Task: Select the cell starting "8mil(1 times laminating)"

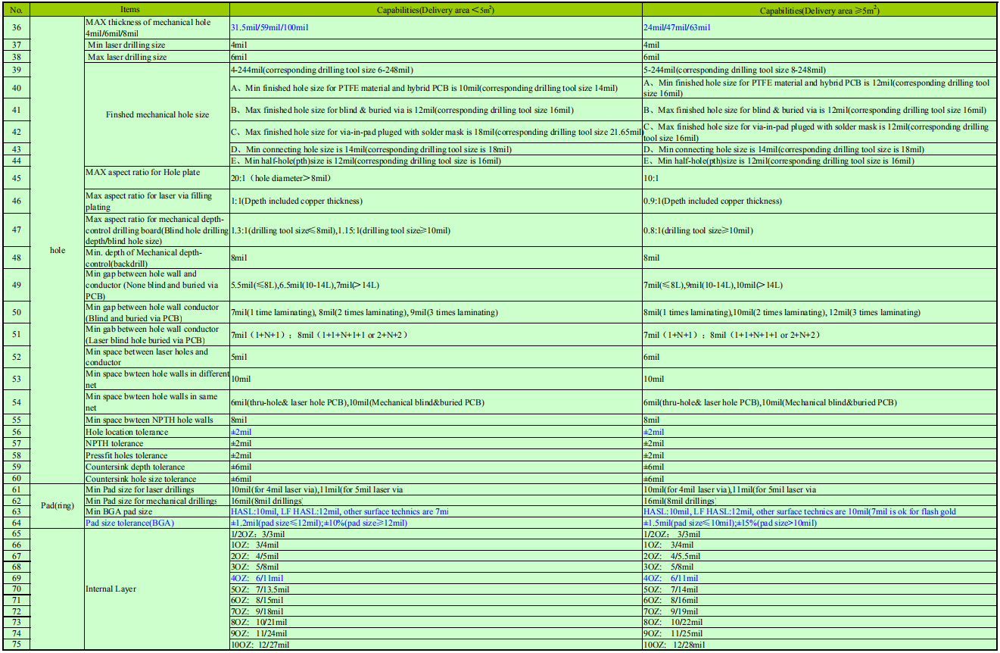Action: point(819,313)
